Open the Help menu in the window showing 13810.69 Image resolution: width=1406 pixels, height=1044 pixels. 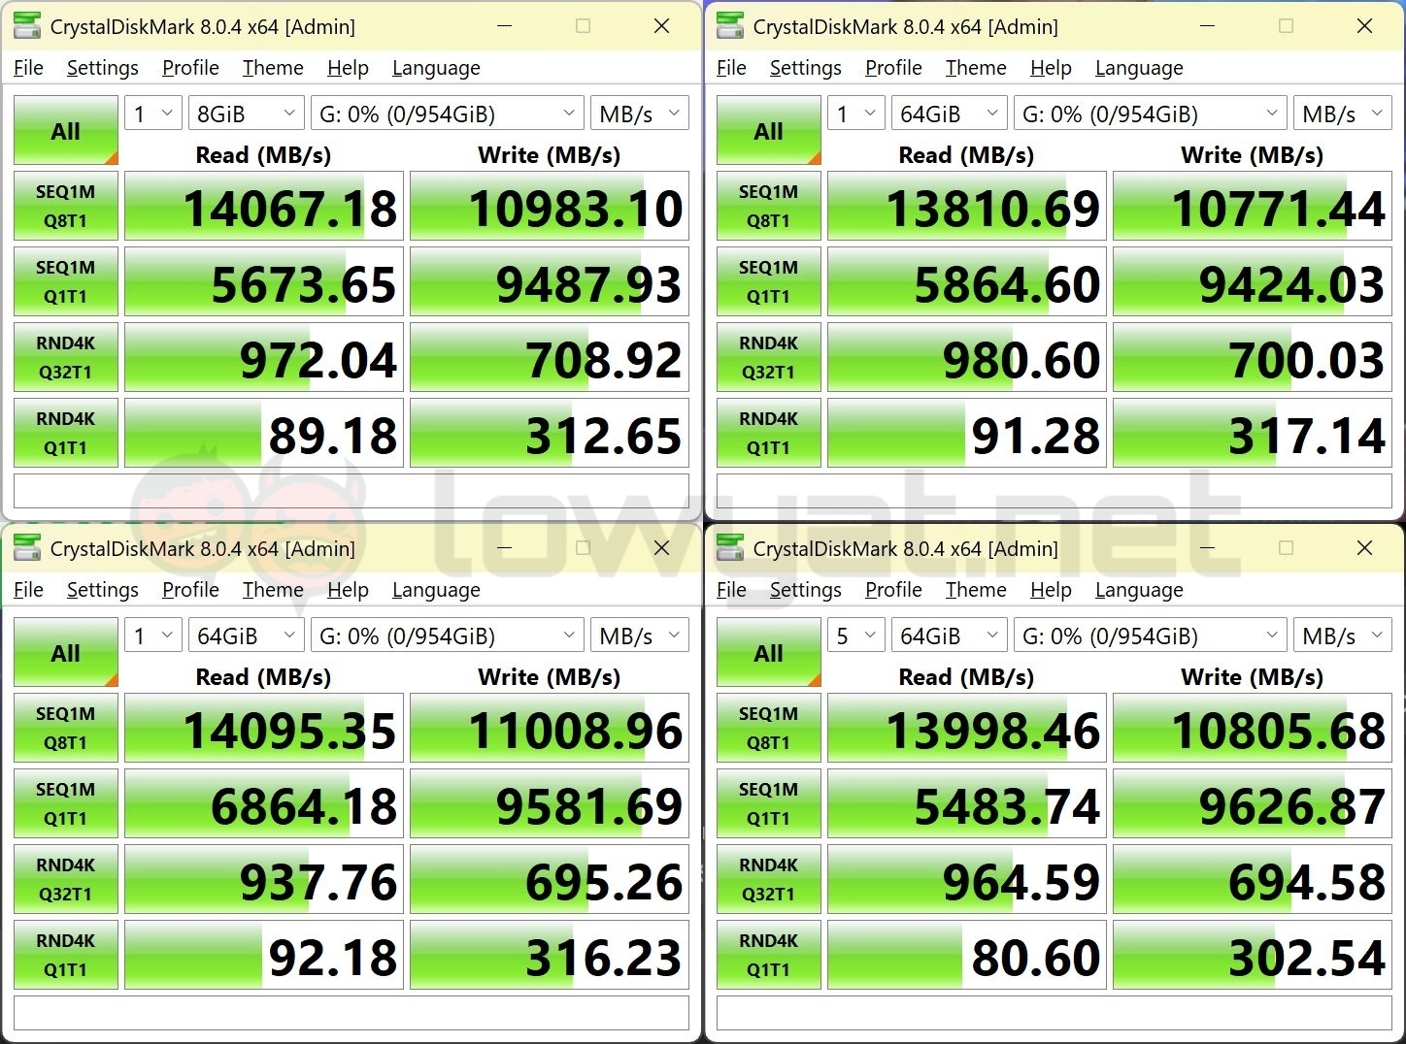[1051, 67]
